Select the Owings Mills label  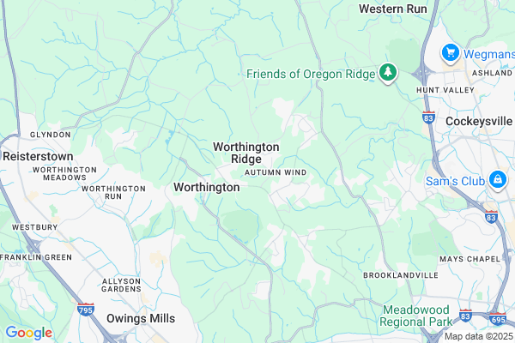point(141,318)
